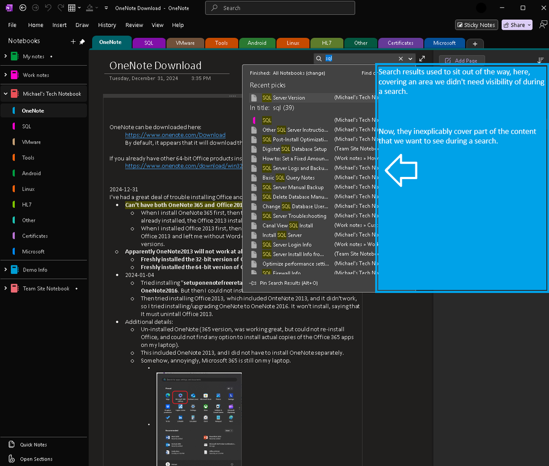Clear the sql search text

pyautogui.click(x=401, y=58)
